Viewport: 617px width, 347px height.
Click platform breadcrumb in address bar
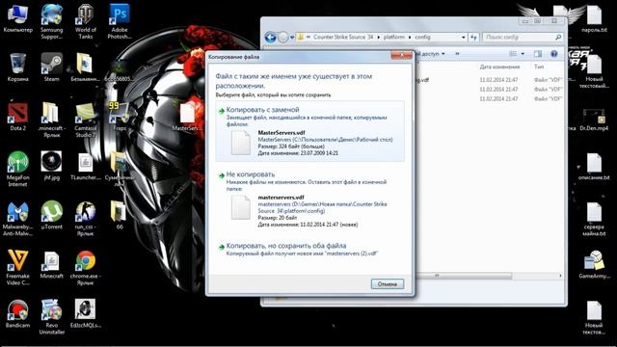point(394,37)
